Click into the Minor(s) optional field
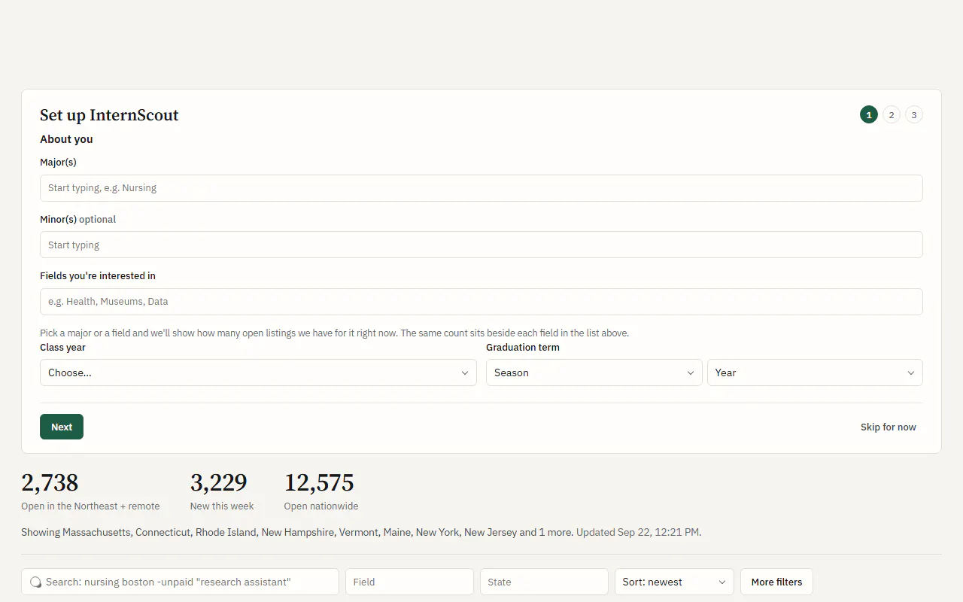The width and height of the screenshot is (963, 602). pos(481,245)
